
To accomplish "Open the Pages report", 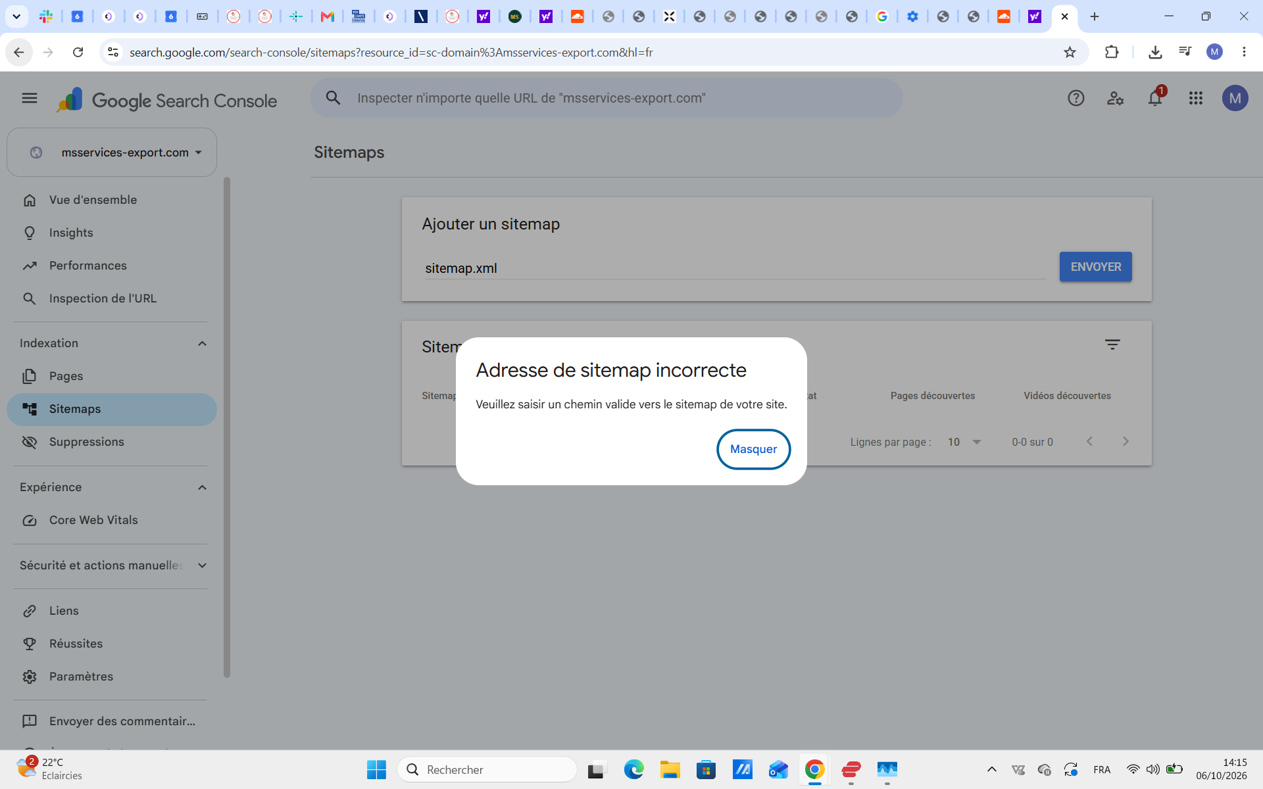I will click(x=112, y=376).
